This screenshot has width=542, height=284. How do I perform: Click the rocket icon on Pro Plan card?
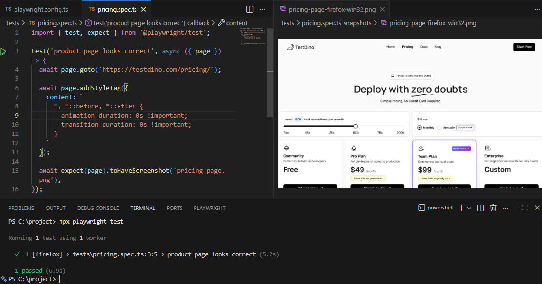pyautogui.click(x=354, y=148)
